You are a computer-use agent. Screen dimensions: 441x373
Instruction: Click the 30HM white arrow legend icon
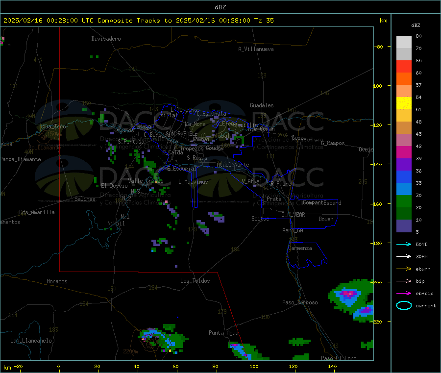[404, 256]
